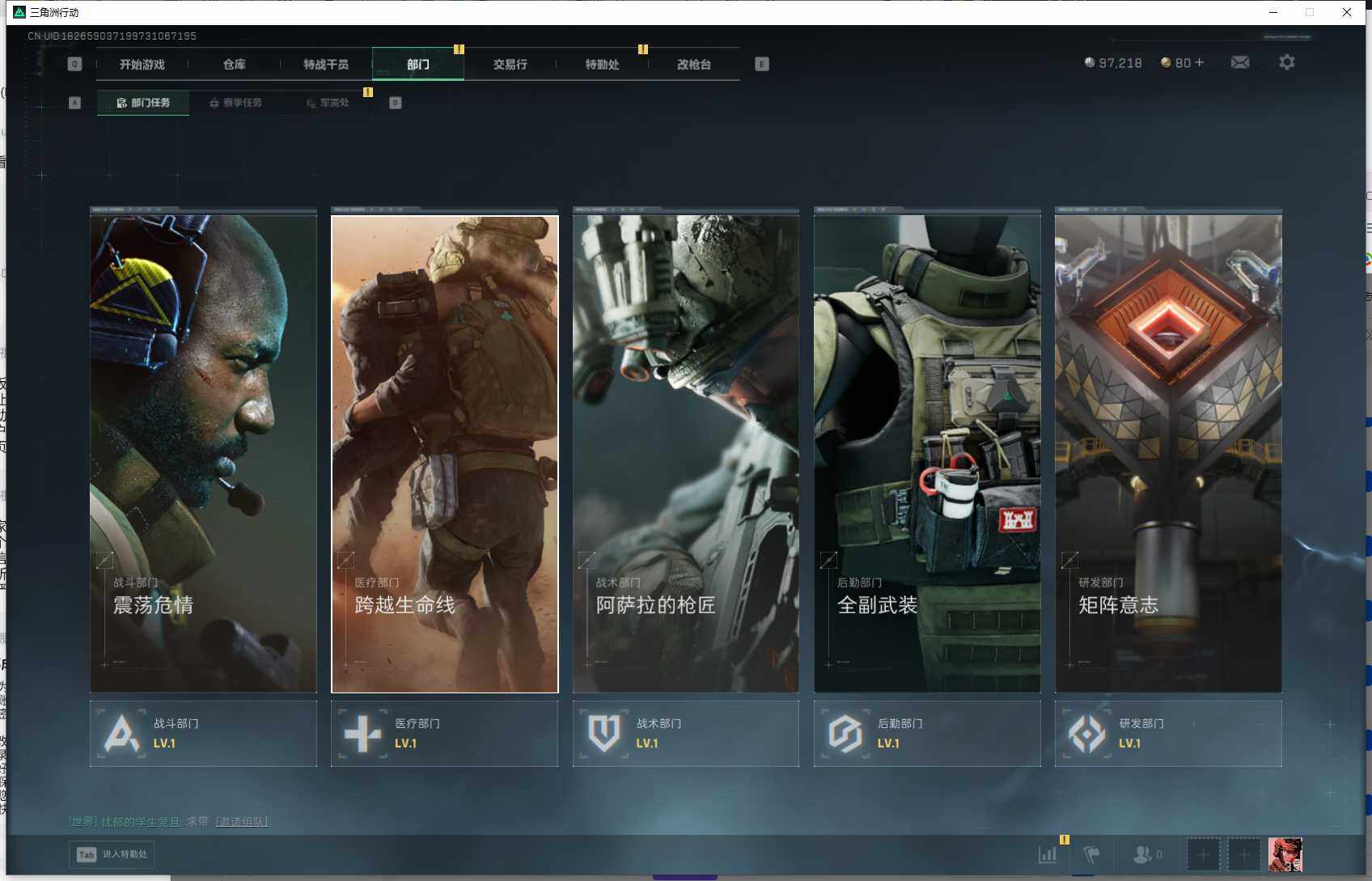Screen dimensions: 1372x881
Task: Go to the 改枪台 tab
Action: pos(693,64)
